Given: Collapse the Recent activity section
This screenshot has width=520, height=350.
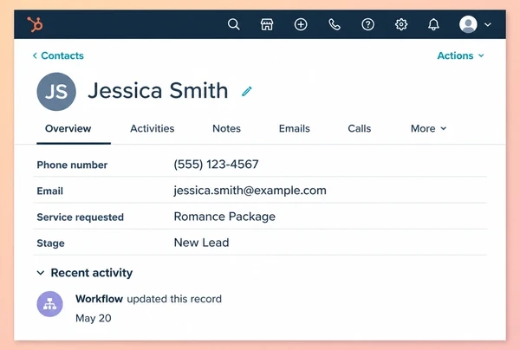Looking at the screenshot, I should coord(41,273).
